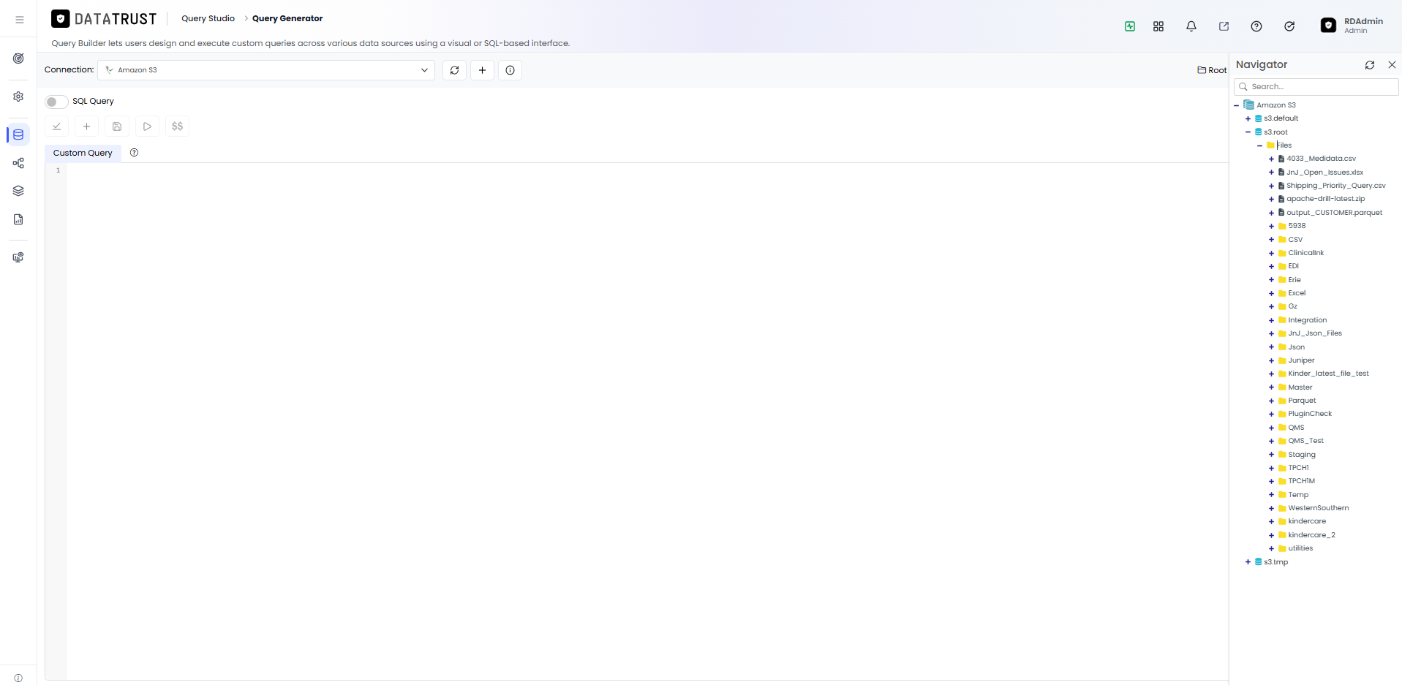Screen dimensions: 1402x685
Task: Expand the CSV folder
Action: [1271, 240]
